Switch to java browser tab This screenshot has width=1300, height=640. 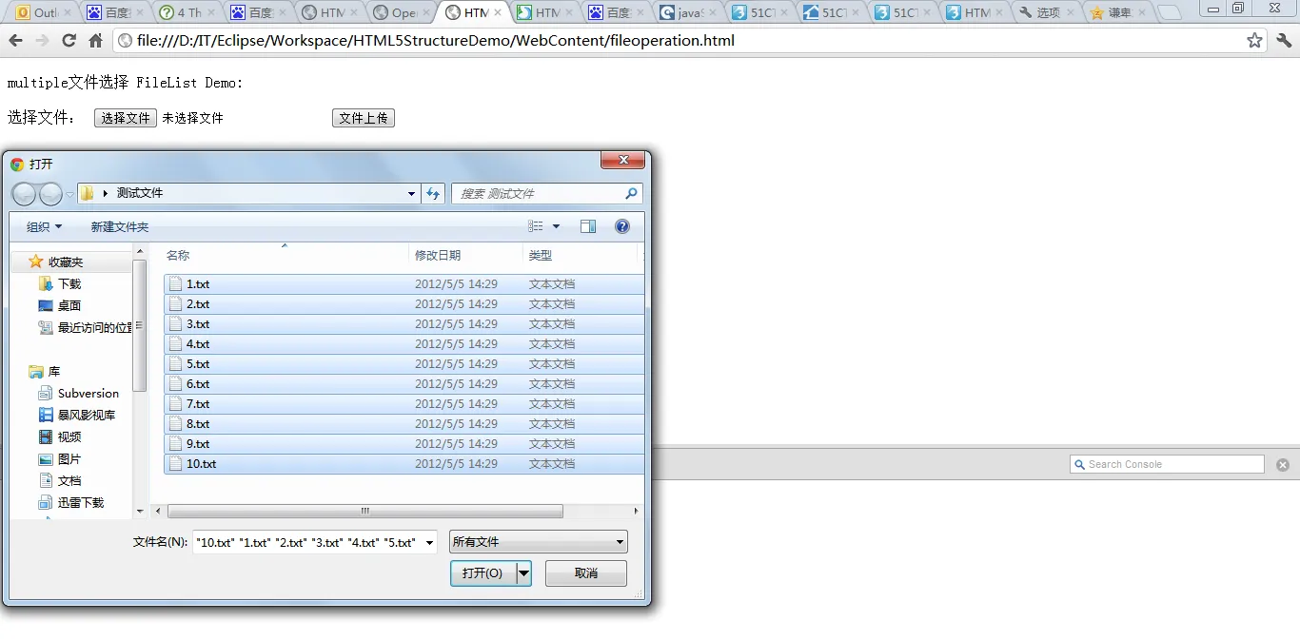pyautogui.click(x=689, y=12)
